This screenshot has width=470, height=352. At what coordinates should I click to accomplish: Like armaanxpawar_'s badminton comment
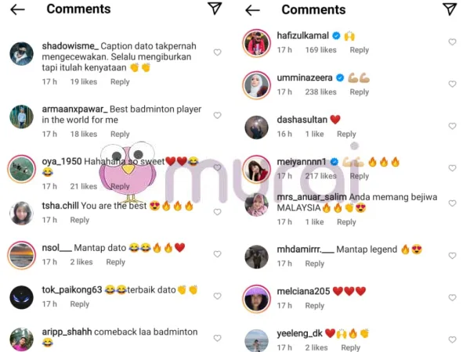tap(217, 115)
